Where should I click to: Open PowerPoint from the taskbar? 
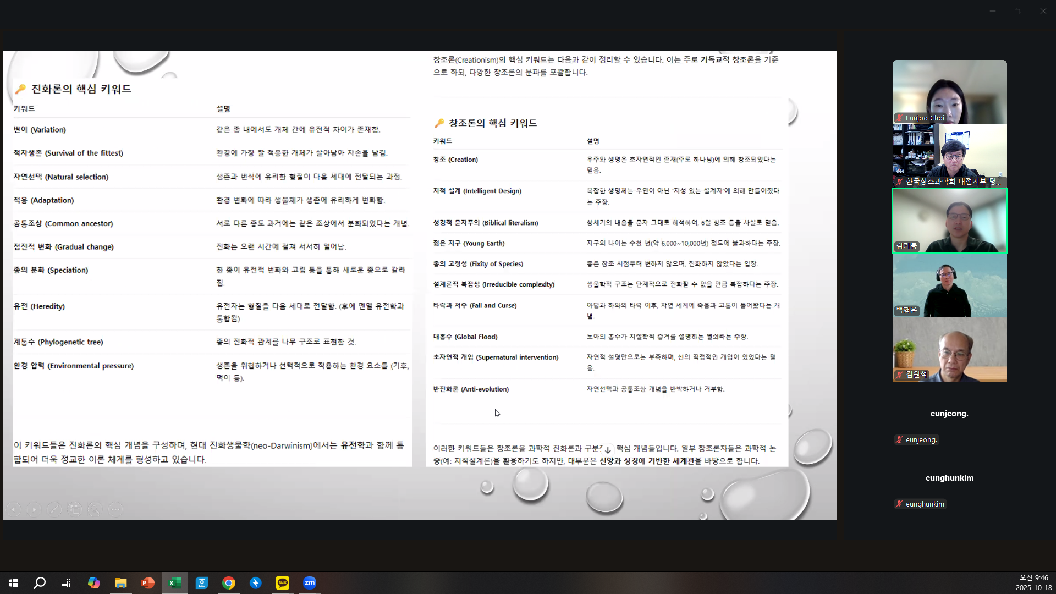[148, 583]
